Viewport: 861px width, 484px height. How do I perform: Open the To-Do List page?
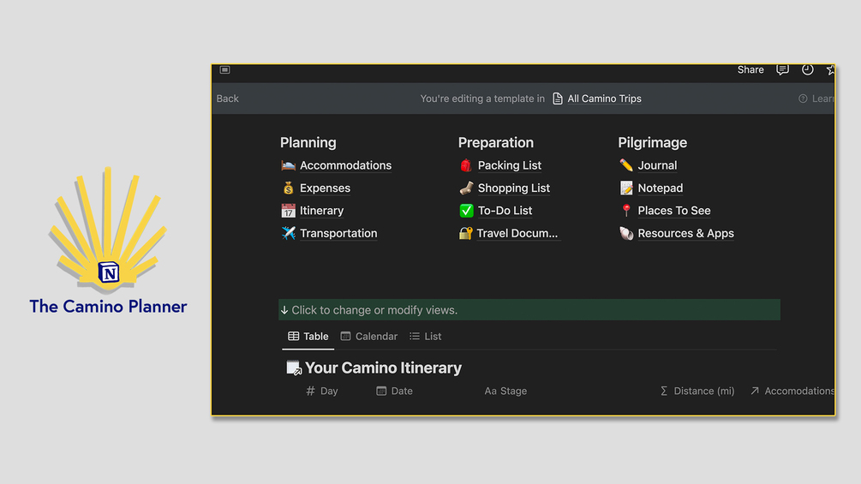pos(505,211)
